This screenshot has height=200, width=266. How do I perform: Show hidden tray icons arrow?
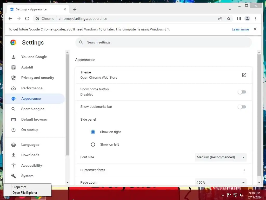pos(223,195)
